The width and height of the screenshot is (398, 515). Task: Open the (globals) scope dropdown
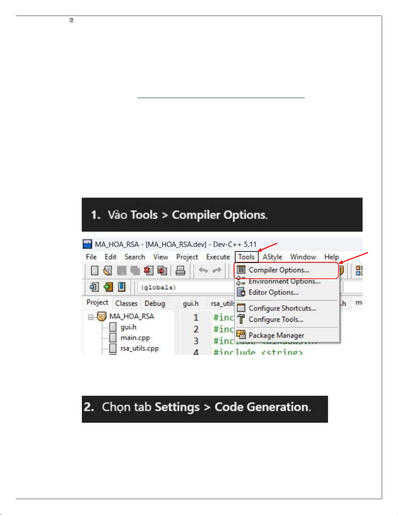(185, 288)
